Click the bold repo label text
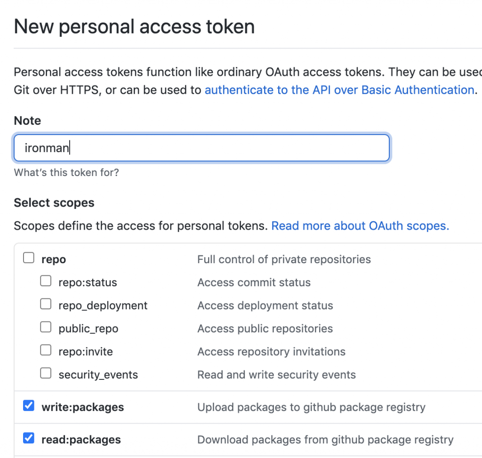 point(54,259)
